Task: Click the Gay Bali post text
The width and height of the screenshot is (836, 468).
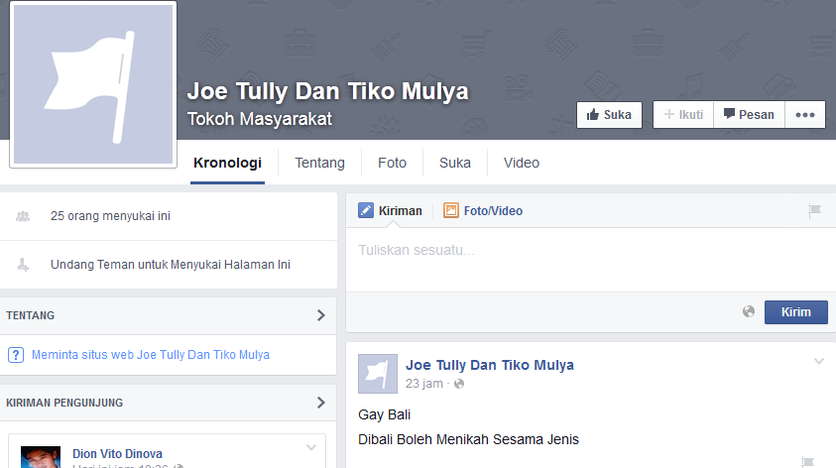Action: click(x=385, y=414)
